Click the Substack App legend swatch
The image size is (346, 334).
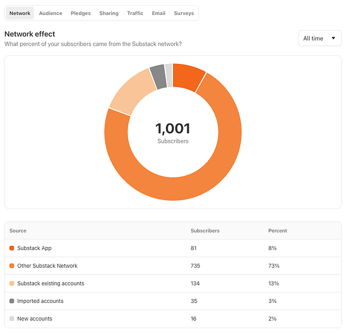pos(12,248)
